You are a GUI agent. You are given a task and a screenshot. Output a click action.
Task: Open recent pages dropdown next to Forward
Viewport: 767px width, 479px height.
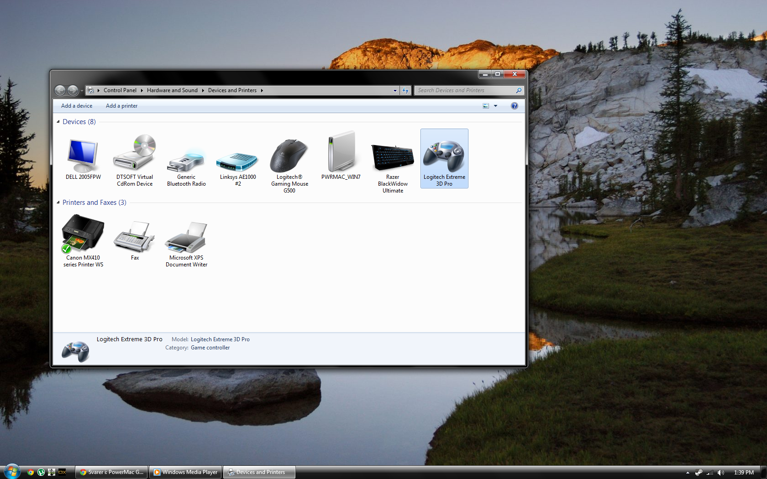(x=82, y=91)
